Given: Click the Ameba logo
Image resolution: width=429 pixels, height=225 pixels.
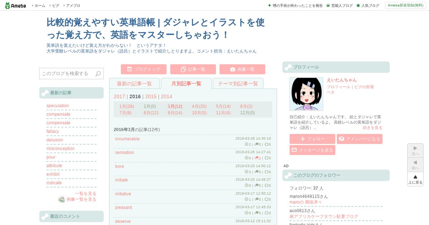Looking at the screenshot, I should [15, 5].
